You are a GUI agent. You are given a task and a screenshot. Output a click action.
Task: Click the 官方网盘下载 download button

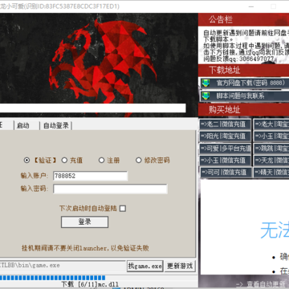tap(245, 83)
